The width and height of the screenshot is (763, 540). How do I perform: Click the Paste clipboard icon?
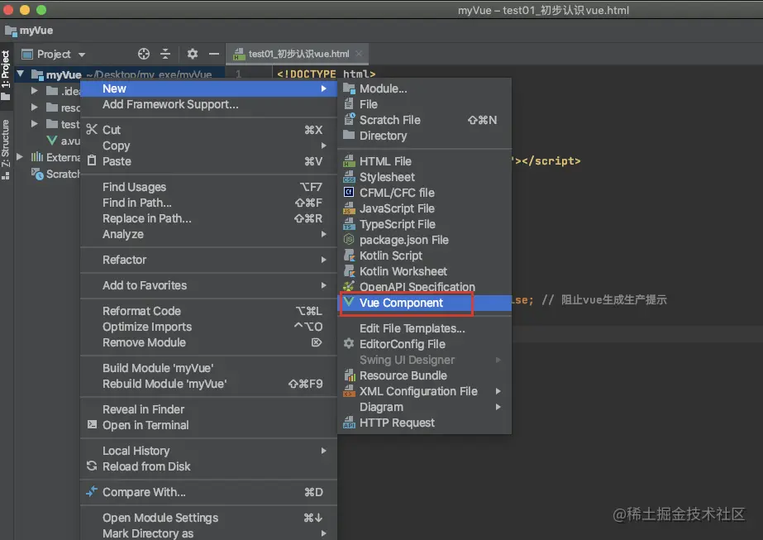coord(92,160)
